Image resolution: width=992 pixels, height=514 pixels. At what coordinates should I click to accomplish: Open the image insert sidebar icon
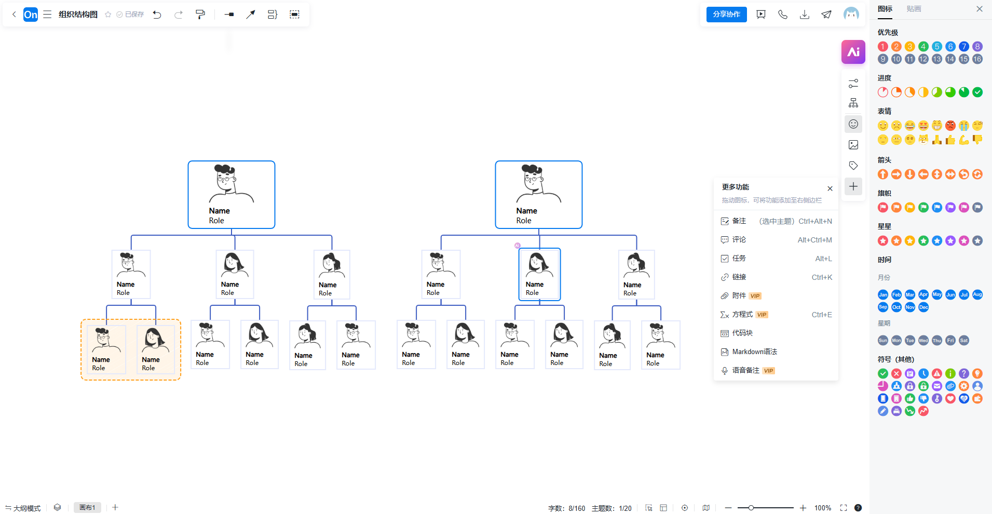pos(853,145)
